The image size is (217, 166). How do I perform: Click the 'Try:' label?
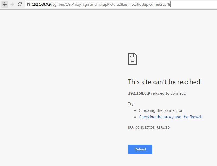pos(131,104)
